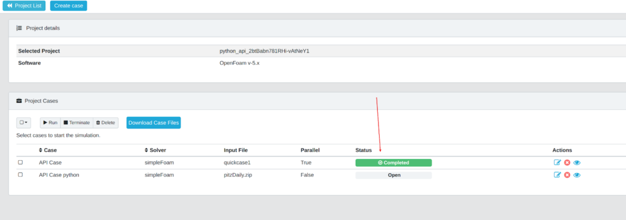The height and width of the screenshot is (220, 626).
Task: Click the Input File column header
Action: [x=236, y=150]
